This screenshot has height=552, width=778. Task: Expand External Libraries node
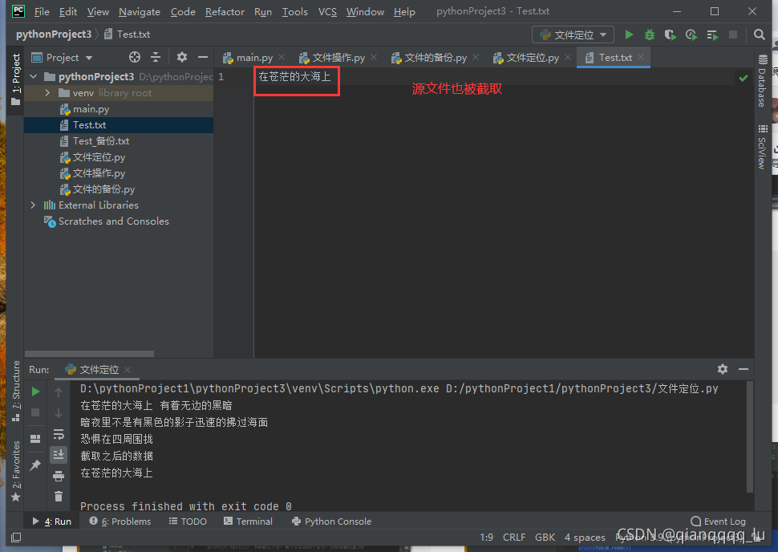33,205
